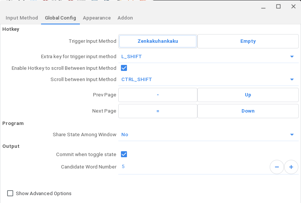Viewport: 301px width, 203px height.
Task: Click the Empty trigger key button
Action: coord(248,41)
